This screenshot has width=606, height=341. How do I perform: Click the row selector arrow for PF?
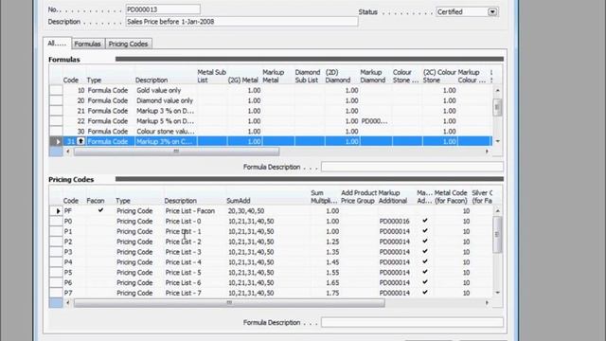56,211
